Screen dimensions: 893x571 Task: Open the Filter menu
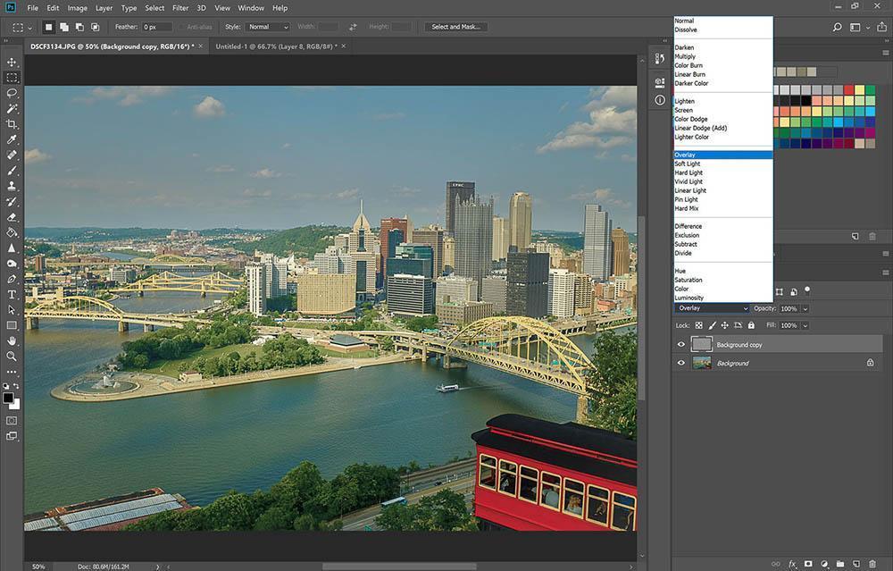tap(180, 8)
